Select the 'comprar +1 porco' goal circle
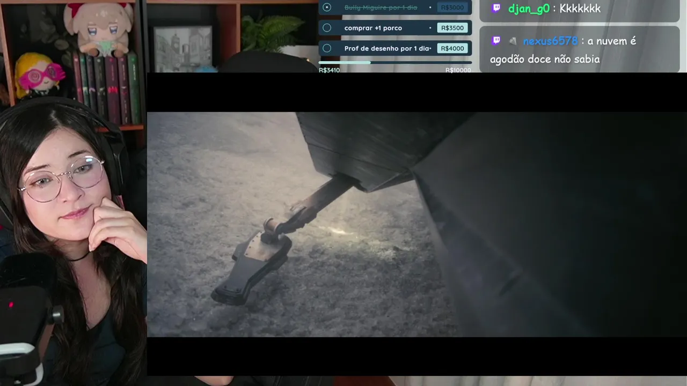Image resolution: width=687 pixels, height=386 pixels. click(x=327, y=28)
